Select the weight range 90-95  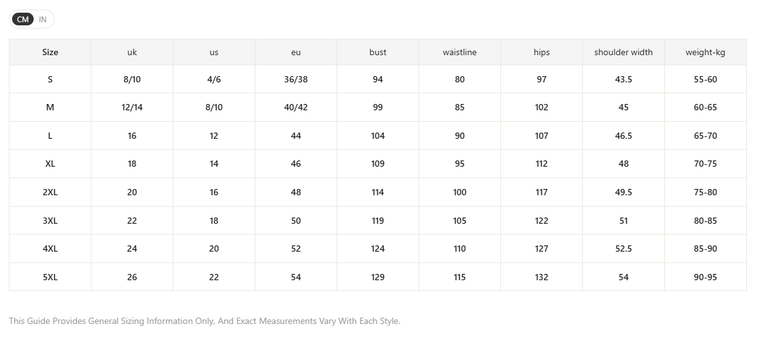pyautogui.click(x=706, y=277)
